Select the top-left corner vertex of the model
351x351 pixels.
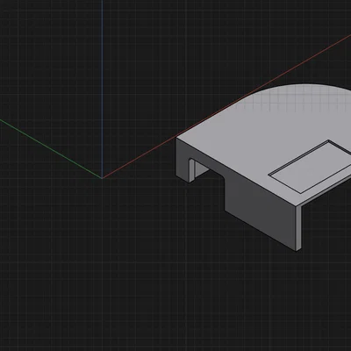[175, 138]
